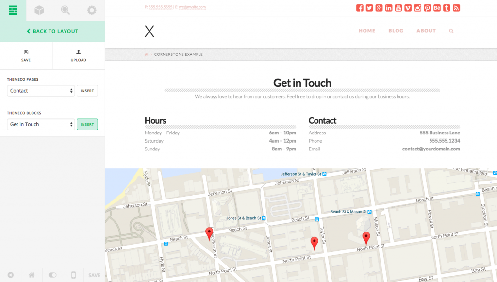The height and width of the screenshot is (282, 497).
Task: Click the Facebook social icon
Action: pyautogui.click(x=360, y=8)
